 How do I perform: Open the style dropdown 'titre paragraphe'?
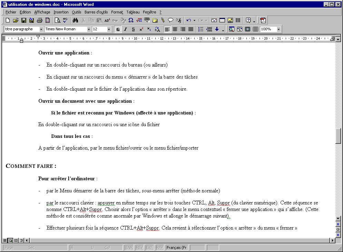(x=41, y=29)
